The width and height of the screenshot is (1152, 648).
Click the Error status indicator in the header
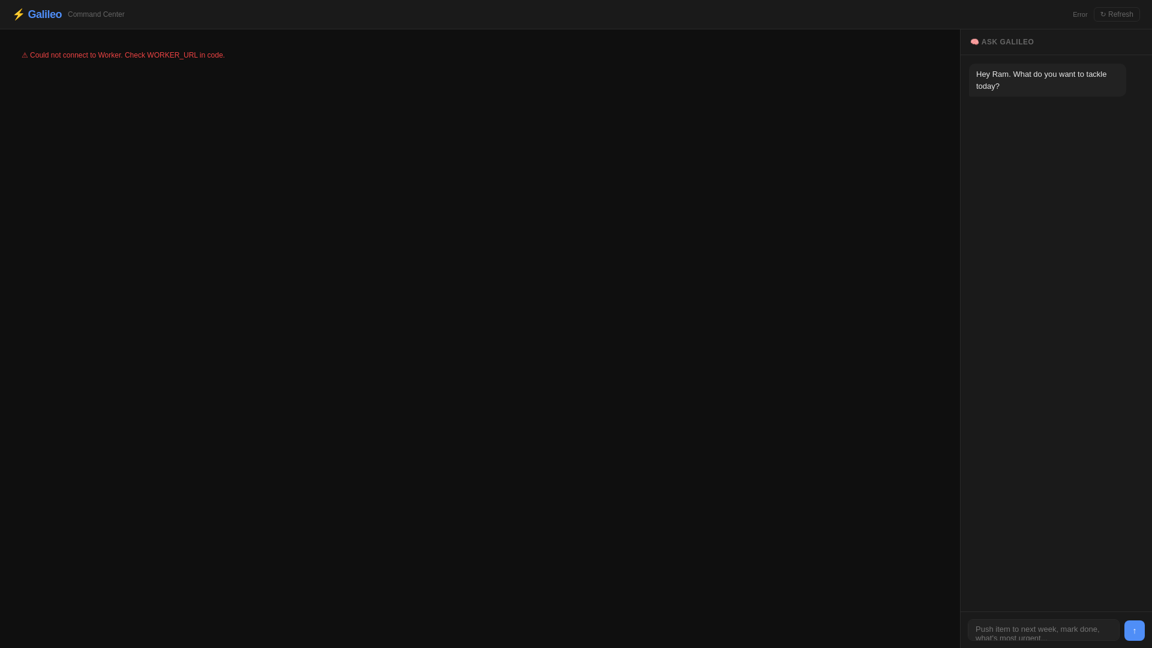tap(1080, 14)
